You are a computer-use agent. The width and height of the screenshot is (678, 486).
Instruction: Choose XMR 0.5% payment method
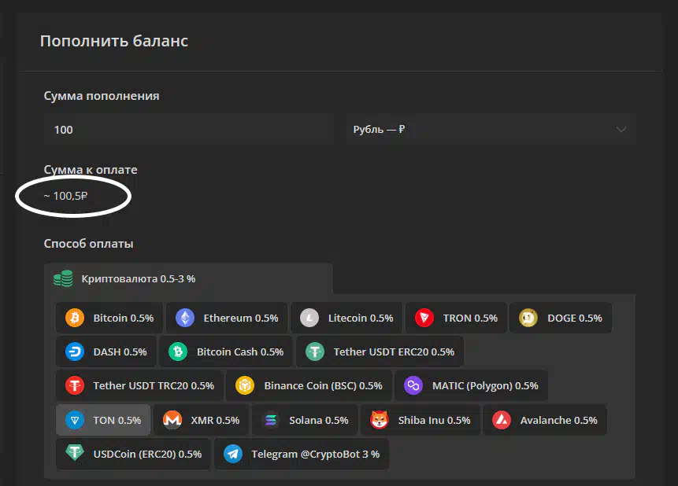(x=201, y=420)
